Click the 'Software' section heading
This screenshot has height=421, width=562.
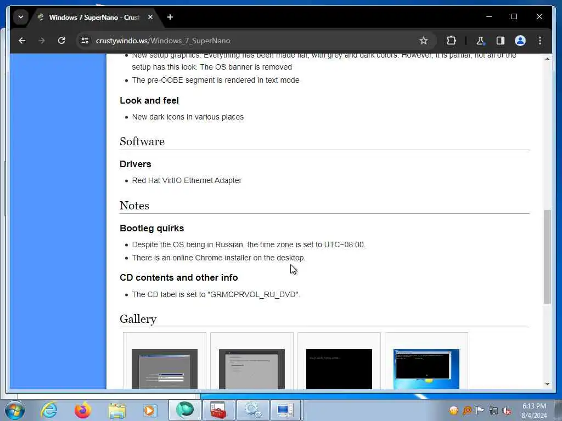click(142, 141)
